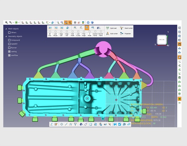The height and width of the screenshot is (146, 187).
Task: Click the red X icon in top toolbar
Action: tap(79, 23)
